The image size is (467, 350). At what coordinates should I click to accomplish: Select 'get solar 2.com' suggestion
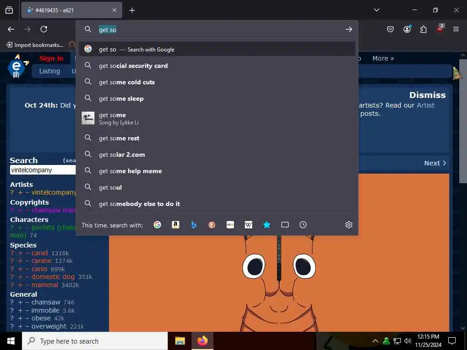217,154
